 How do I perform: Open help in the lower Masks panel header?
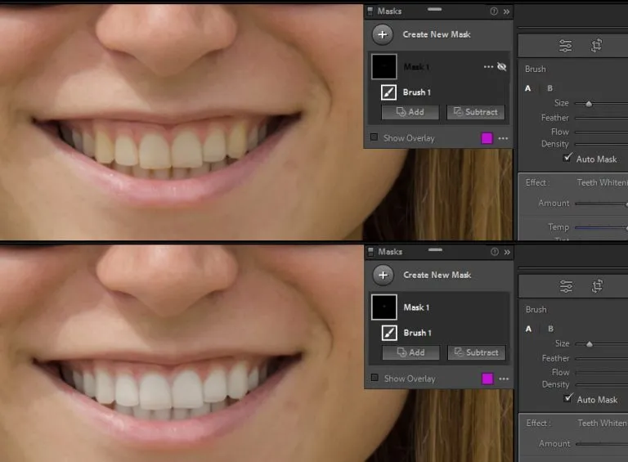click(x=493, y=252)
